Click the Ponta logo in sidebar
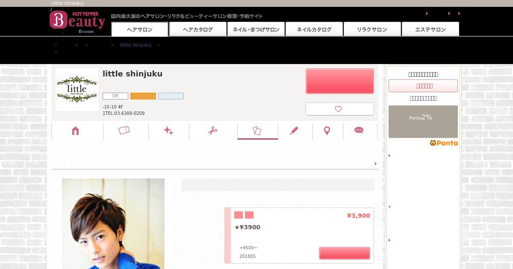Image resolution: width=513 pixels, height=269 pixels. click(x=444, y=143)
